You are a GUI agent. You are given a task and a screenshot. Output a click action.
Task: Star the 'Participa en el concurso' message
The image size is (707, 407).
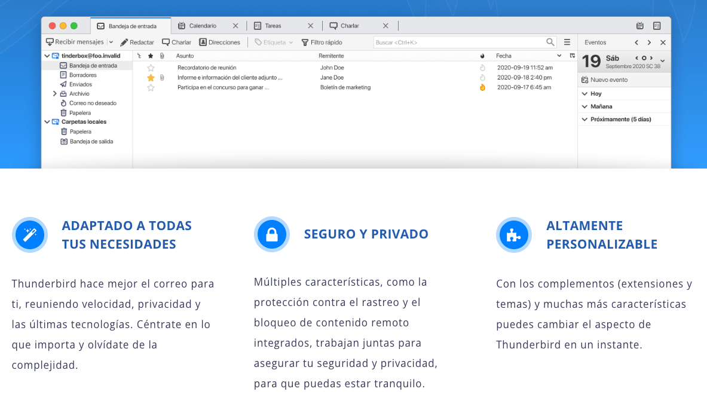151,87
